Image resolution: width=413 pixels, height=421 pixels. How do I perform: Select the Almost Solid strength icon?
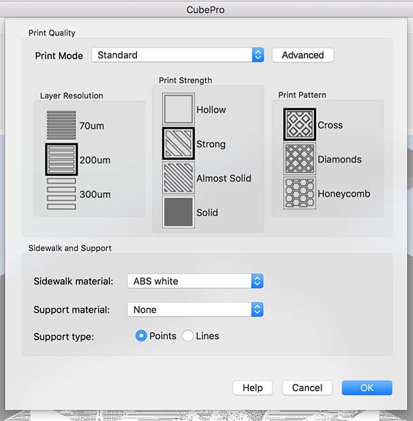click(178, 178)
